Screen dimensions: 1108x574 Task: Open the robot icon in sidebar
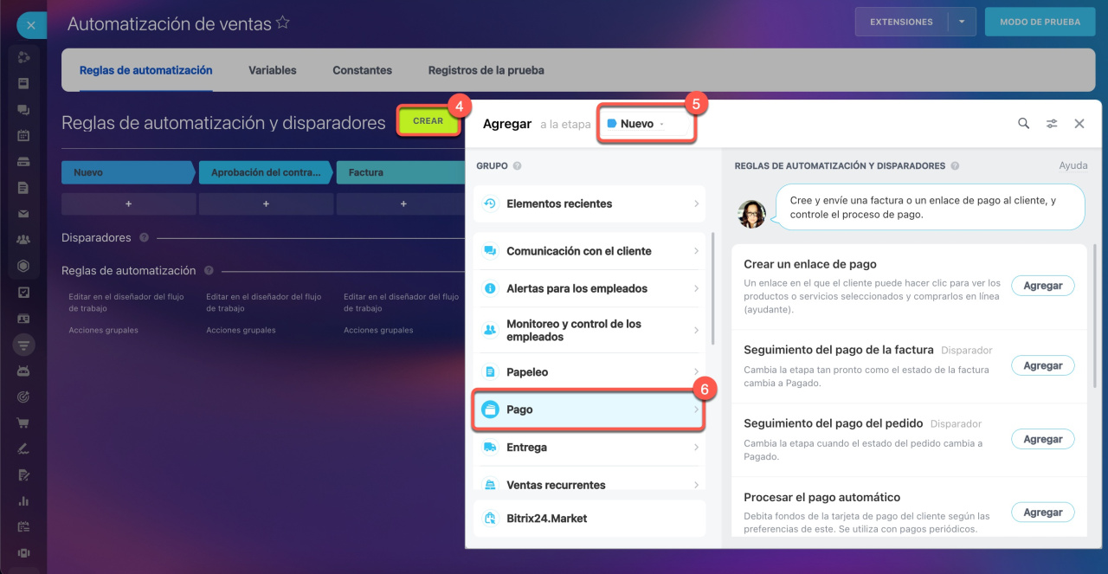pos(23,371)
